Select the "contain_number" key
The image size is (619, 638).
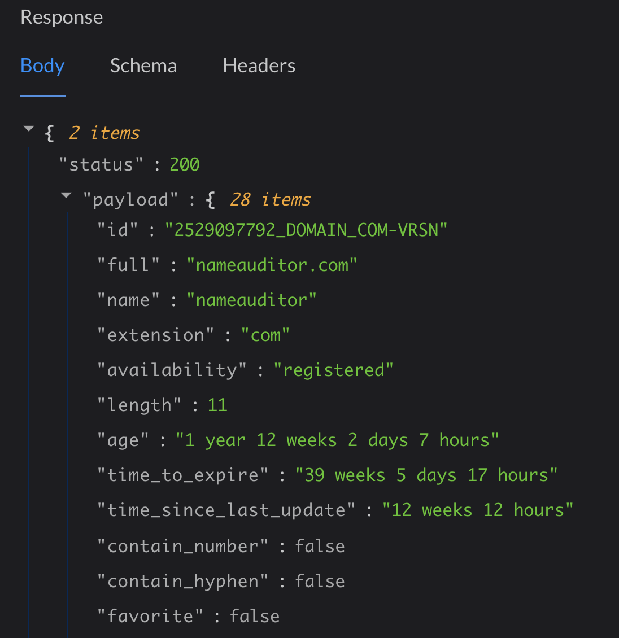pos(183,546)
